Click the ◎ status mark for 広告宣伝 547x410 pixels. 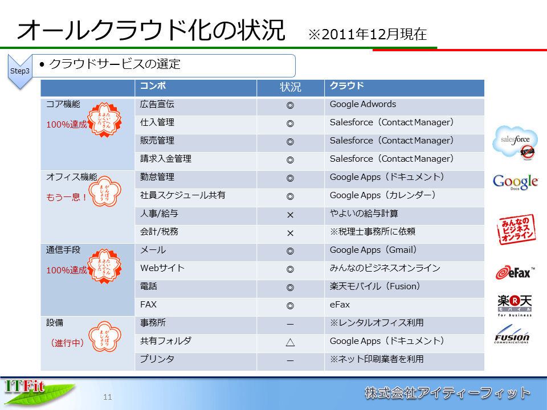[x=290, y=105]
